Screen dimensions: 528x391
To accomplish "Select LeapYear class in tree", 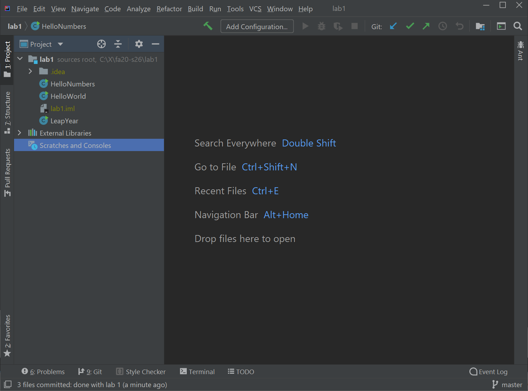I will (x=59, y=120).
